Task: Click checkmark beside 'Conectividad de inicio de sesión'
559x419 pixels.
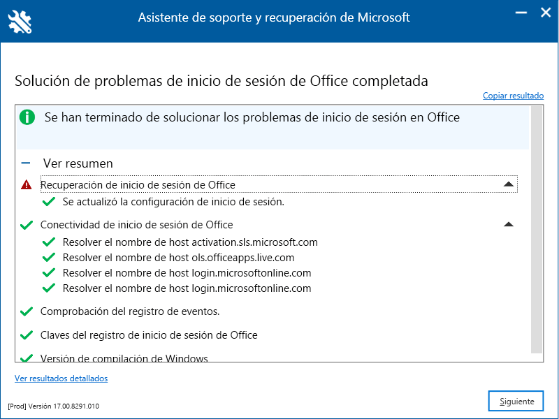Action: (x=27, y=225)
